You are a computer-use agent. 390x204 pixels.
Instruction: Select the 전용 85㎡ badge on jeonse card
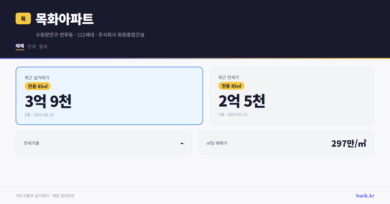pyautogui.click(x=231, y=86)
